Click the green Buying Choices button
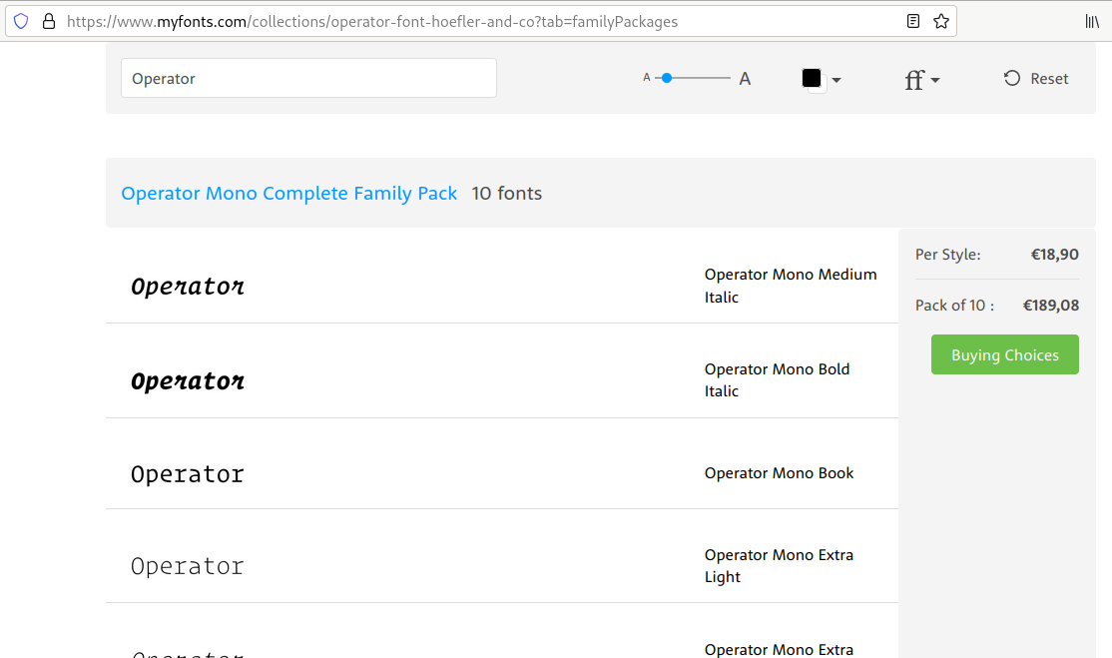Screen dimensions: 1112x658 coord(1004,354)
